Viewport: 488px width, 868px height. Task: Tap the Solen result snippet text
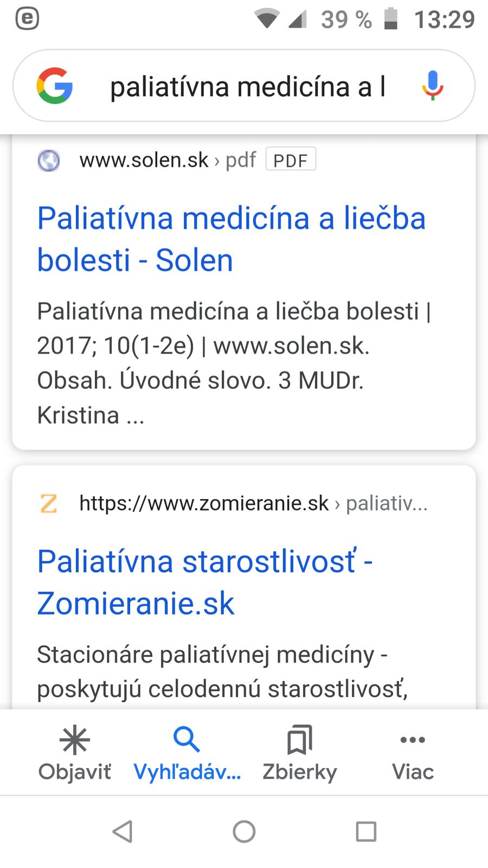233,362
